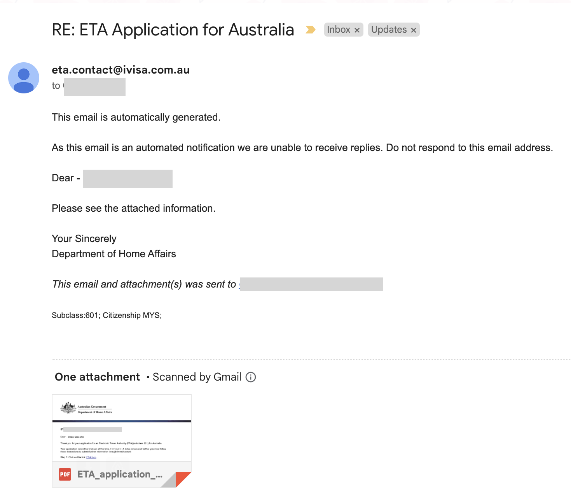Click the "RE: ETA Application for Australia" subject
This screenshot has width=571, height=502.
(x=173, y=30)
